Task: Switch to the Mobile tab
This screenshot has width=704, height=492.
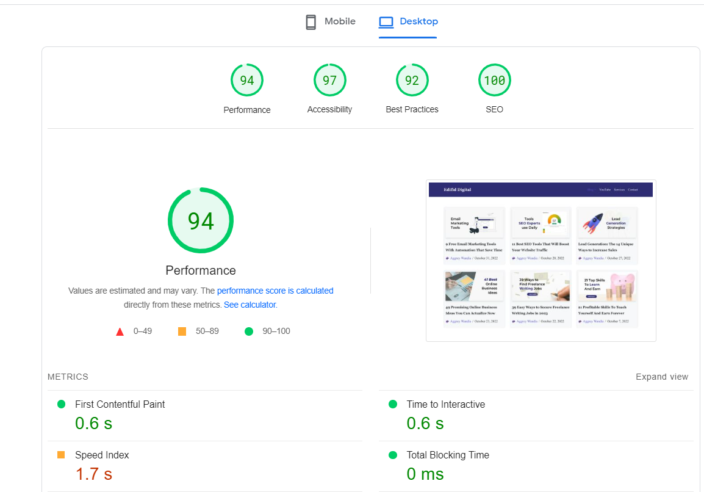Action: coord(340,21)
